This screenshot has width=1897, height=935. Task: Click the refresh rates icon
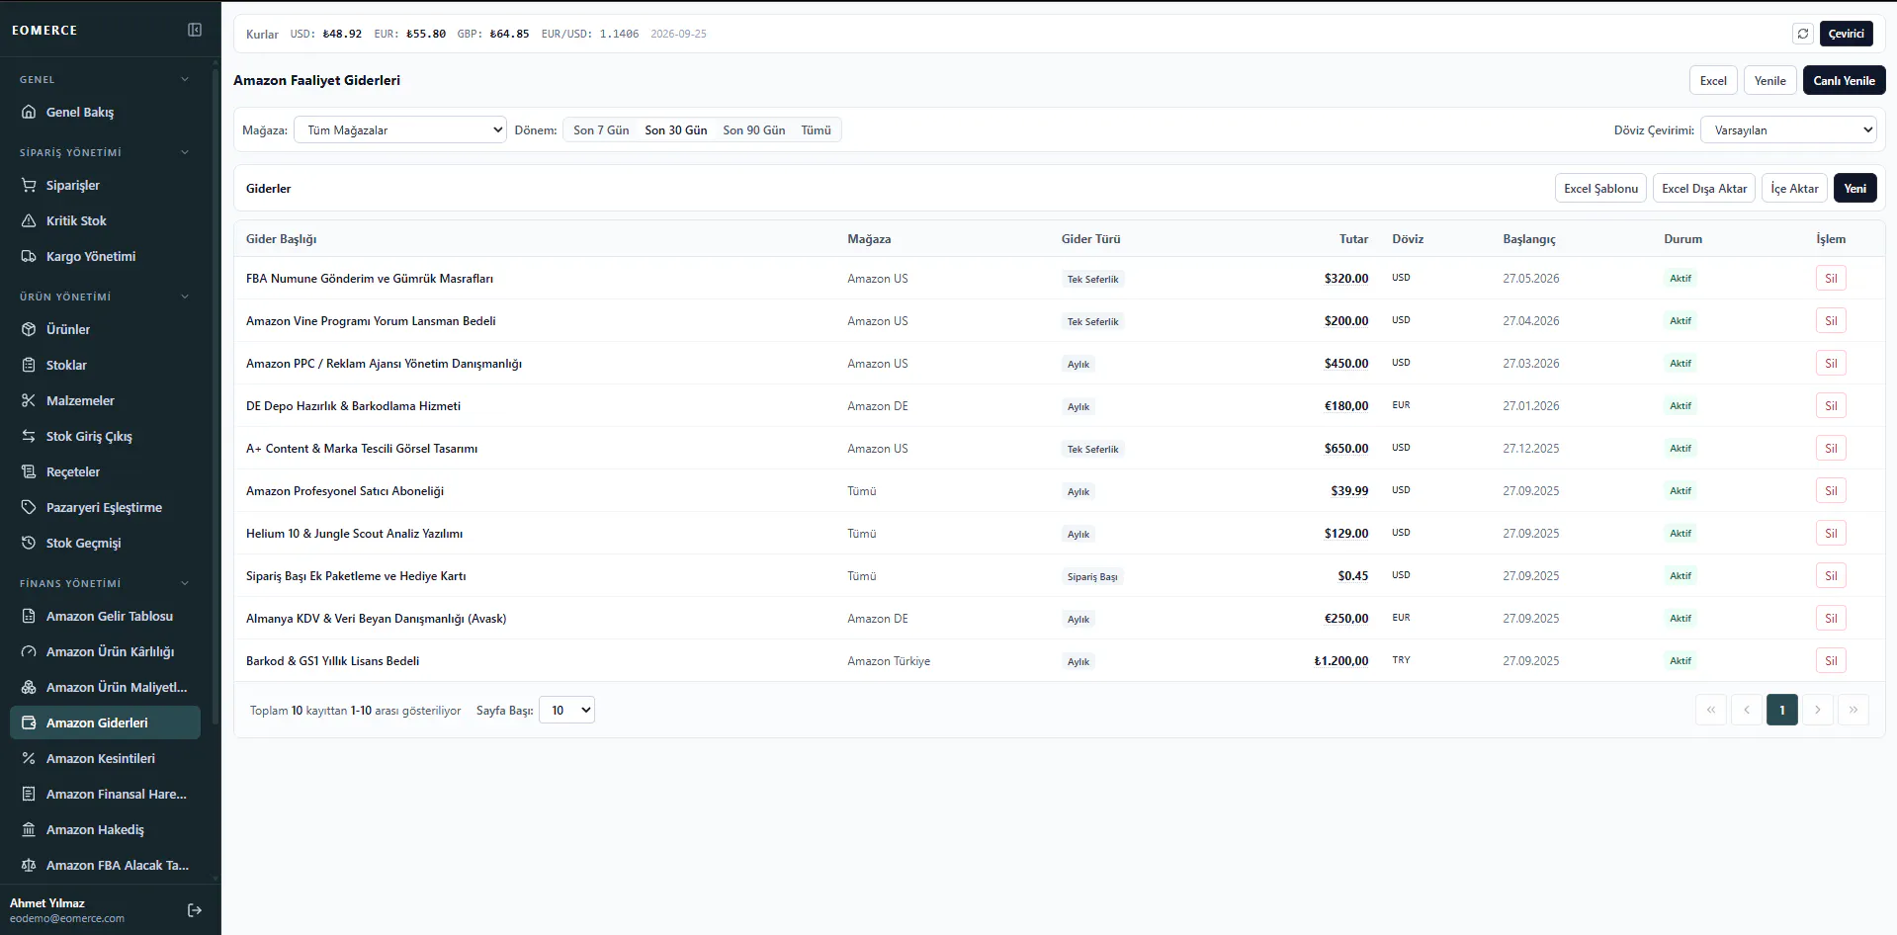coord(1803,34)
